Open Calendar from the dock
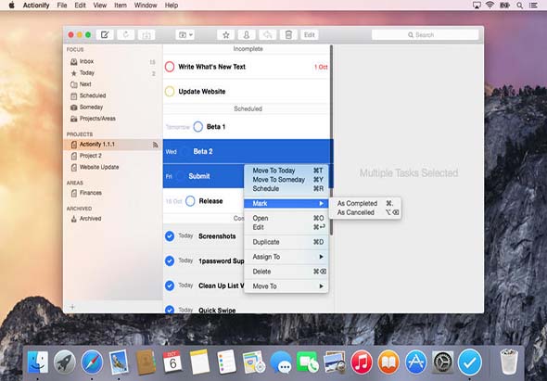 coord(172,362)
